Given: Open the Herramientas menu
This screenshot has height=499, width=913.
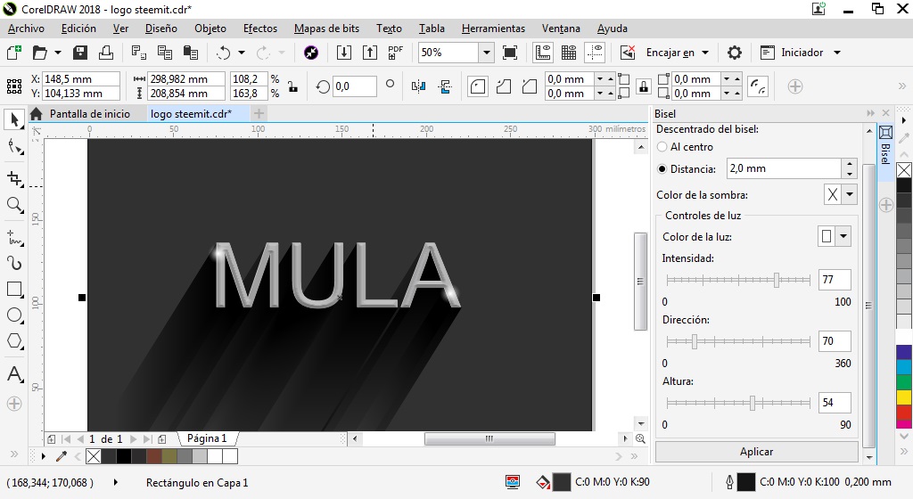Looking at the screenshot, I should click(493, 29).
